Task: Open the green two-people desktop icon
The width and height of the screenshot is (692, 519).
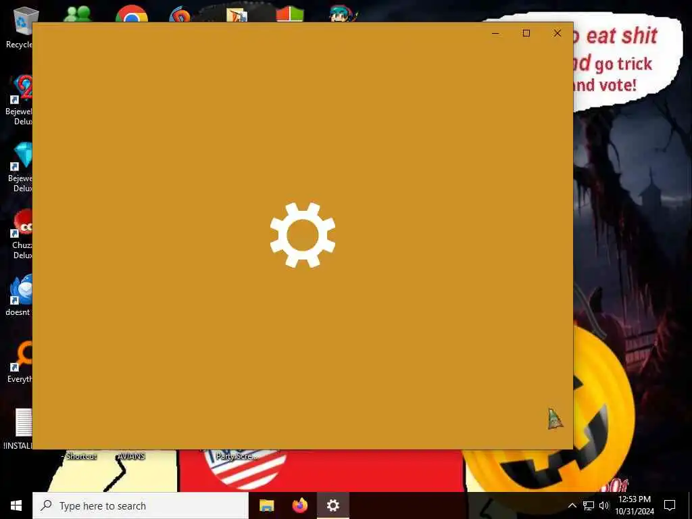Action: pos(78,14)
